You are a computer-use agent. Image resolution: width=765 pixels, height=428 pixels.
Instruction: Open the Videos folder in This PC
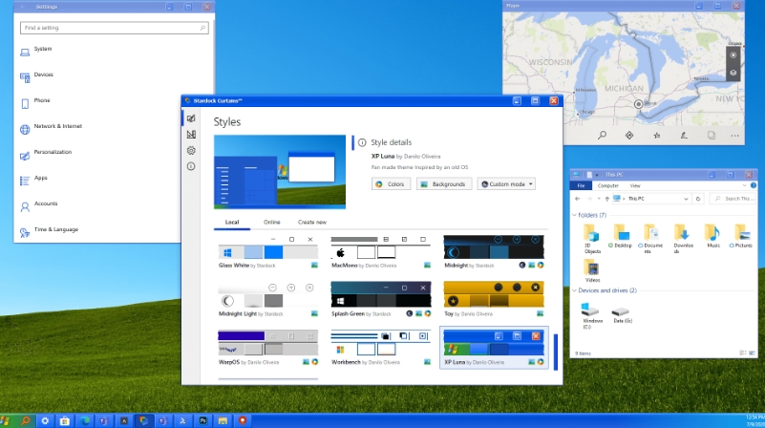coord(592,271)
